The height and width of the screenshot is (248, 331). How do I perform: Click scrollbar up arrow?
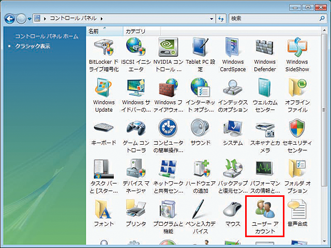[x=324, y=31]
